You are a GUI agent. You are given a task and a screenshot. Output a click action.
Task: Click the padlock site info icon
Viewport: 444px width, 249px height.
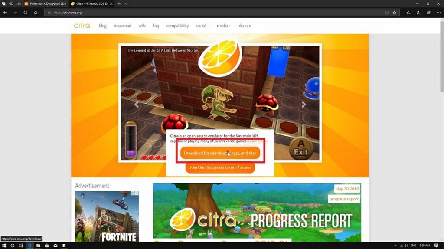[x=49, y=13]
